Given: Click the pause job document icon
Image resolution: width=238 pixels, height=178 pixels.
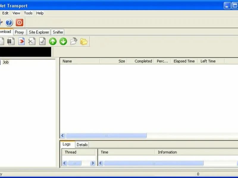Looking at the screenshot, I should click(11, 42).
